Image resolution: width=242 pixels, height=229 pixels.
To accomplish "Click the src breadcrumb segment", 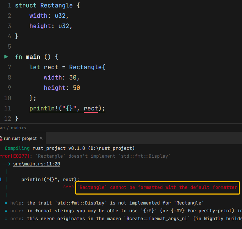I will 2,128.
